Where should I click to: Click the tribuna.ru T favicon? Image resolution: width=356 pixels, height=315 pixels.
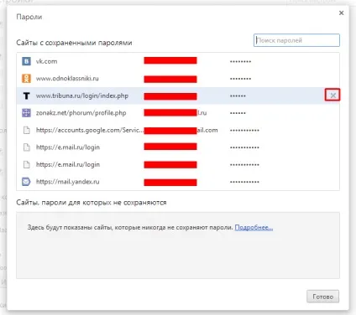(26, 96)
